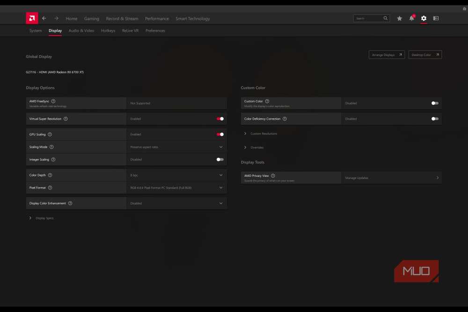Screen dimensions: 468x312
Task: Switch to Audio & Video tab
Action: [81, 30]
